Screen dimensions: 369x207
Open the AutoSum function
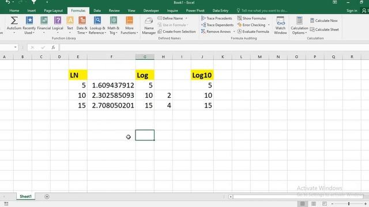(x=14, y=25)
